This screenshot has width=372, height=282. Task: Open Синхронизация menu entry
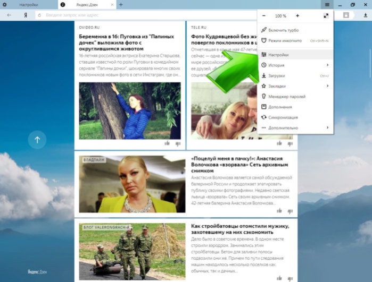[295, 117]
